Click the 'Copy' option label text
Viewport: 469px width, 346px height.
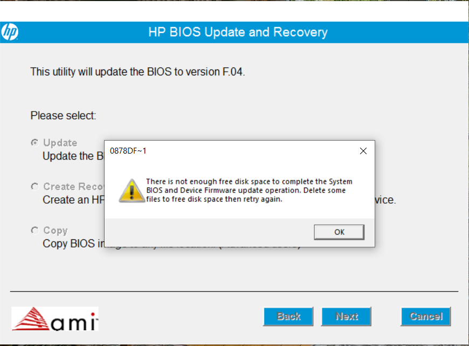(55, 230)
